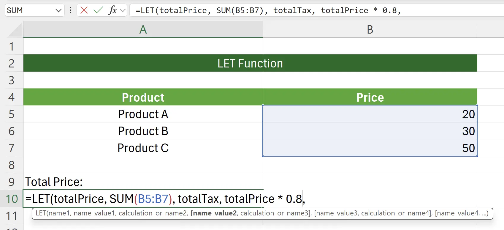Cancel the formula entry with the X icon

tap(84, 10)
